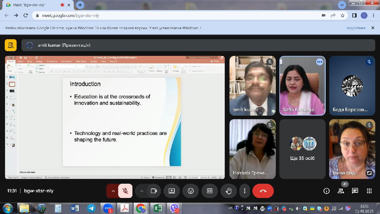The height and width of the screenshot is (214, 380).
Task: Click the present screen icon
Action: [172, 191]
